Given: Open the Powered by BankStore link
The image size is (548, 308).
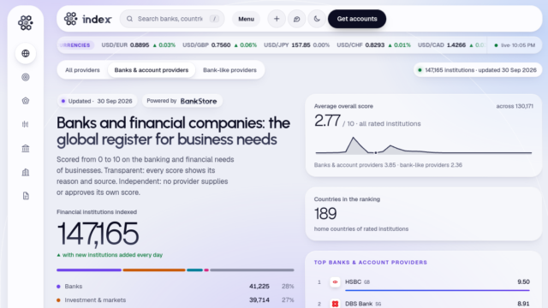Looking at the screenshot, I should pyautogui.click(x=182, y=101).
